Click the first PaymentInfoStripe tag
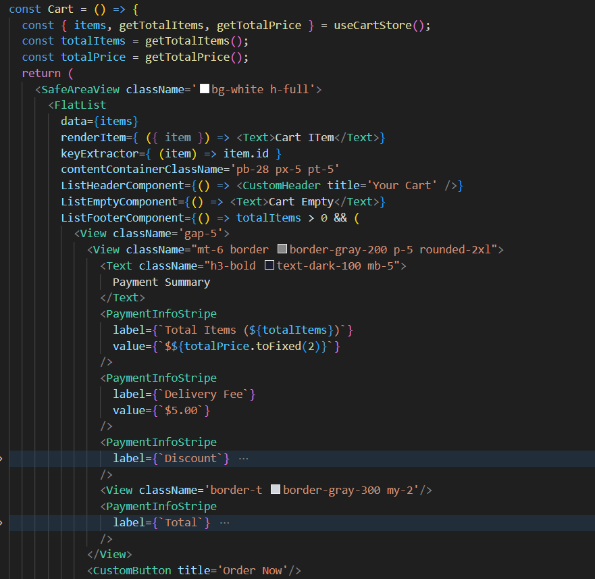 161,313
